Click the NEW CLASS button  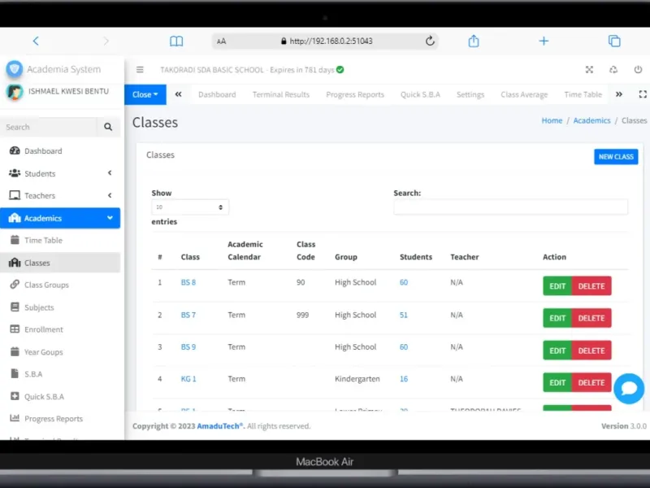616,156
